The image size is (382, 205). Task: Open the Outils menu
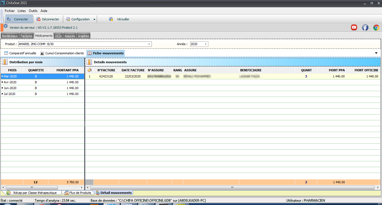click(x=33, y=11)
